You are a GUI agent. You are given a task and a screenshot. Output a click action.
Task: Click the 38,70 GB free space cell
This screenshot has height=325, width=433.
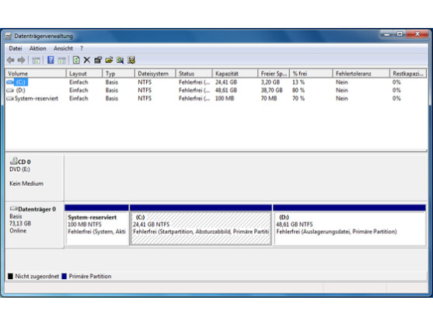tap(272, 90)
